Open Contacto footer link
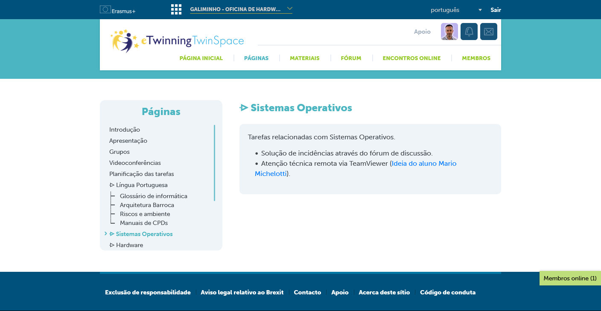Viewport: 601px width, 311px height. click(x=307, y=292)
